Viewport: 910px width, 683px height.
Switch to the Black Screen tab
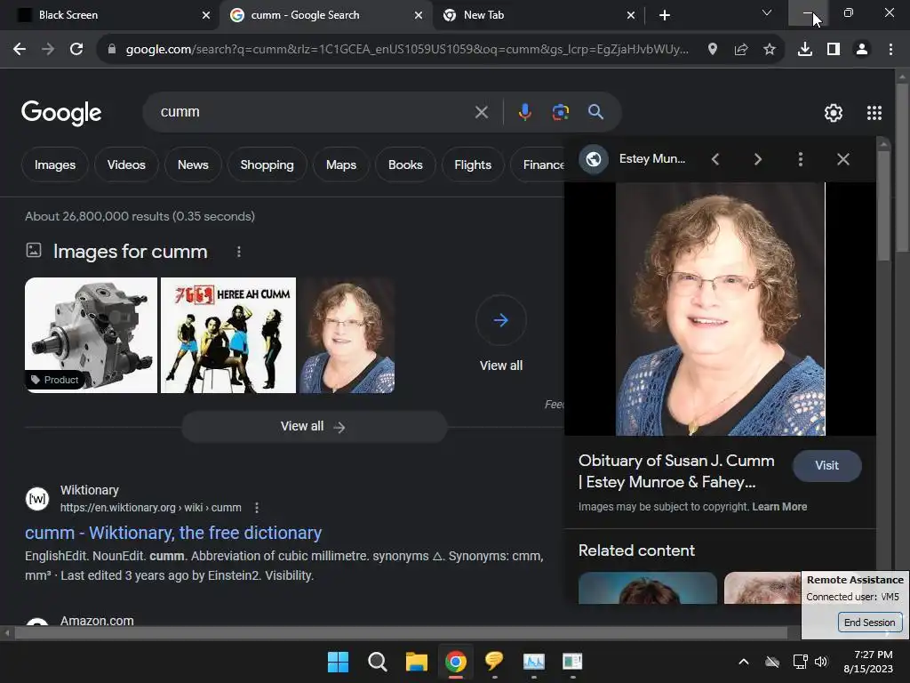click(109, 15)
